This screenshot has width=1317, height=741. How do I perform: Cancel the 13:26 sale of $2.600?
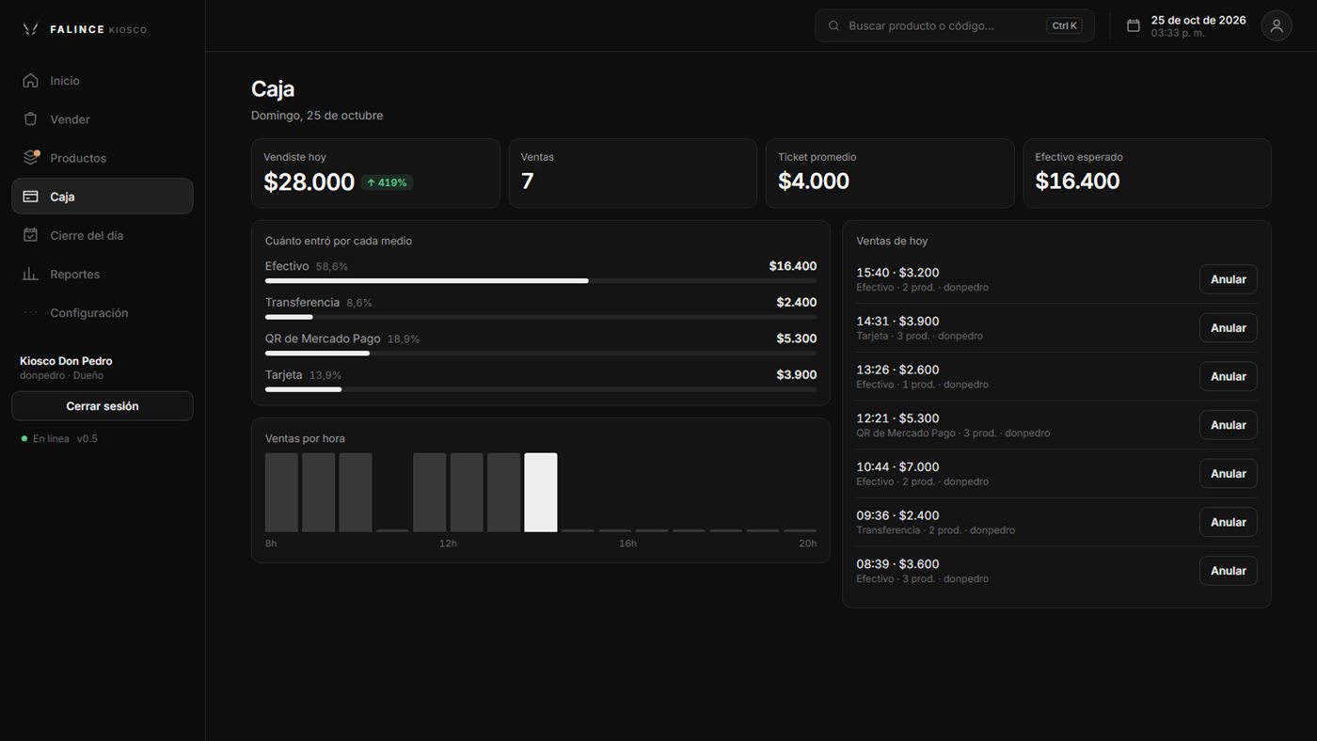(x=1228, y=376)
